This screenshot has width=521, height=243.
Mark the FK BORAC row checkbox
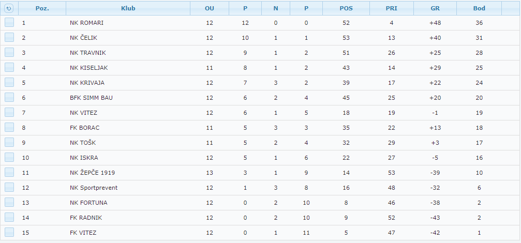coord(9,128)
